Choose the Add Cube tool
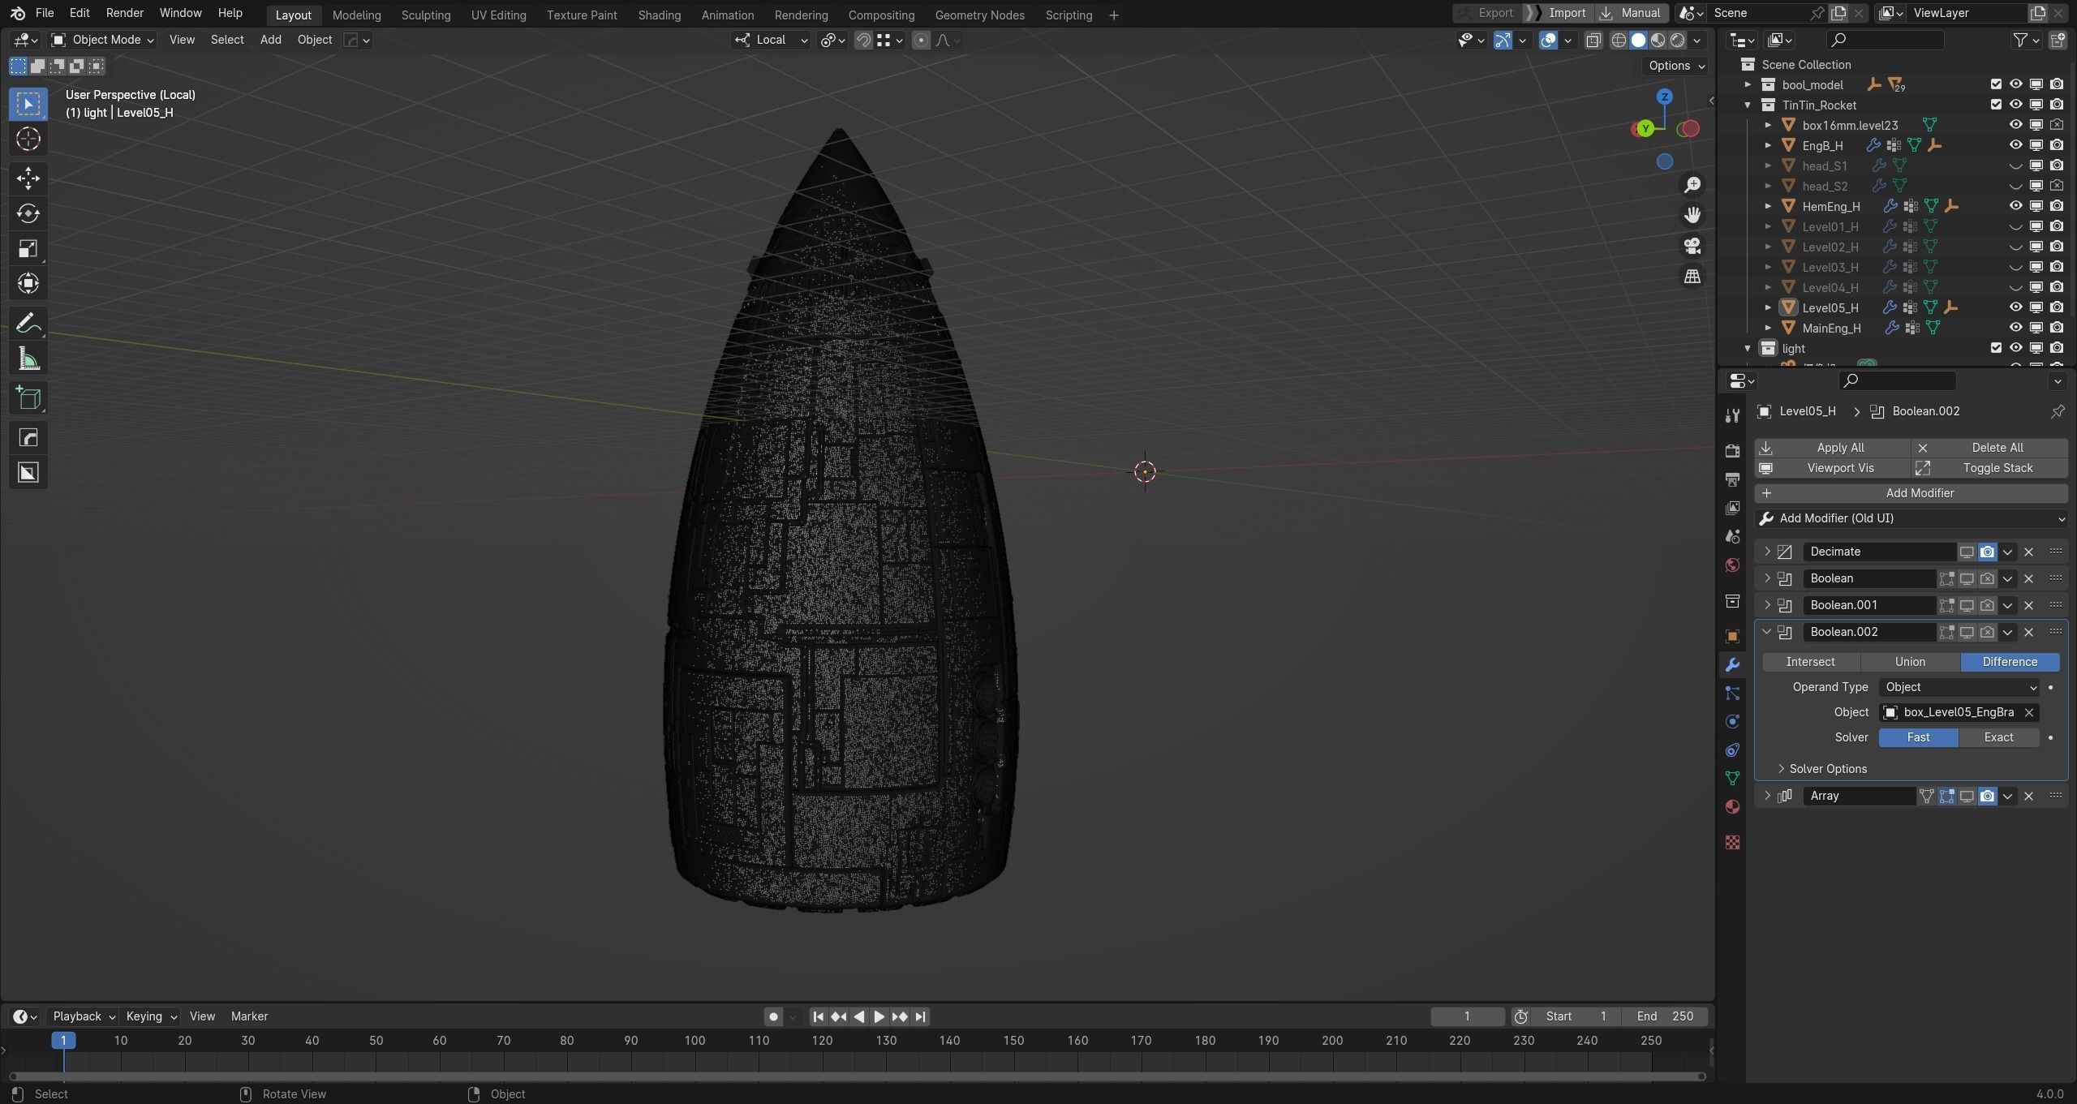This screenshot has height=1104, width=2077. (x=28, y=398)
